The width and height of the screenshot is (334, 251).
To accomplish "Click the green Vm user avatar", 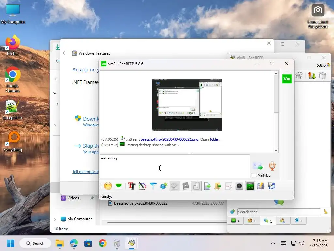I will (x=287, y=79).
